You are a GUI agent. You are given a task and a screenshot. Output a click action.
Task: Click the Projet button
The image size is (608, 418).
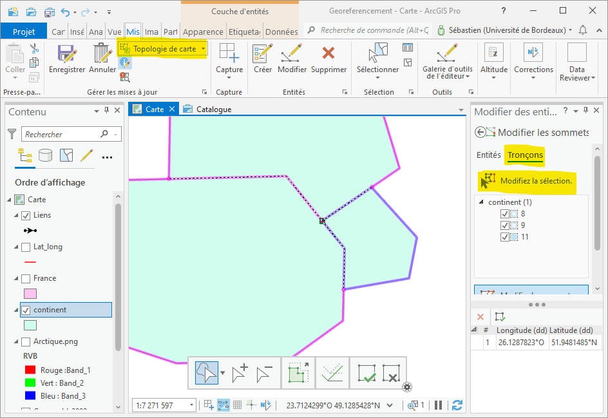(24, 32)
